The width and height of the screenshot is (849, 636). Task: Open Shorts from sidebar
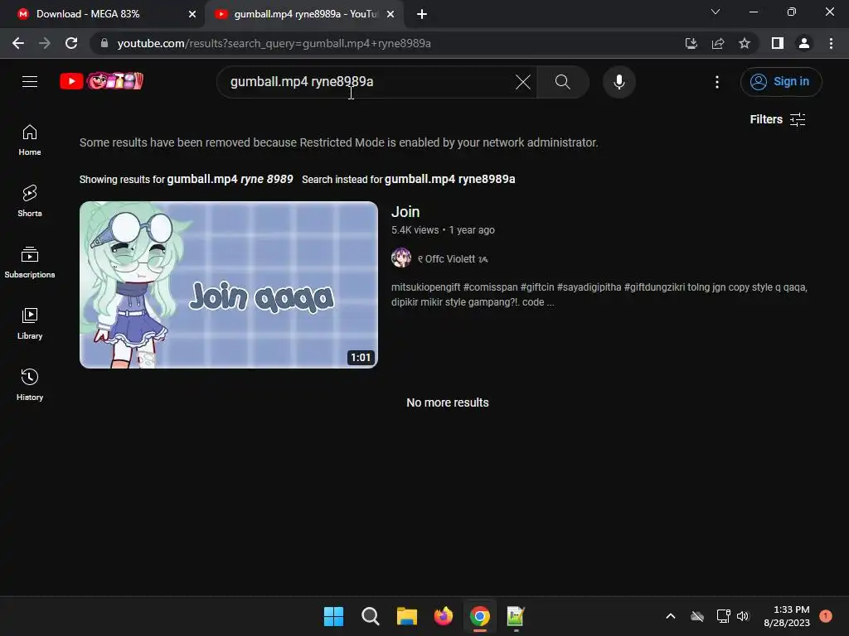(30, 201)
